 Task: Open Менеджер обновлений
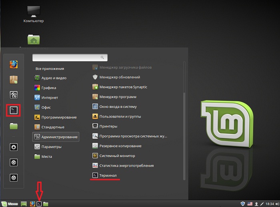[x=116, y=77]
